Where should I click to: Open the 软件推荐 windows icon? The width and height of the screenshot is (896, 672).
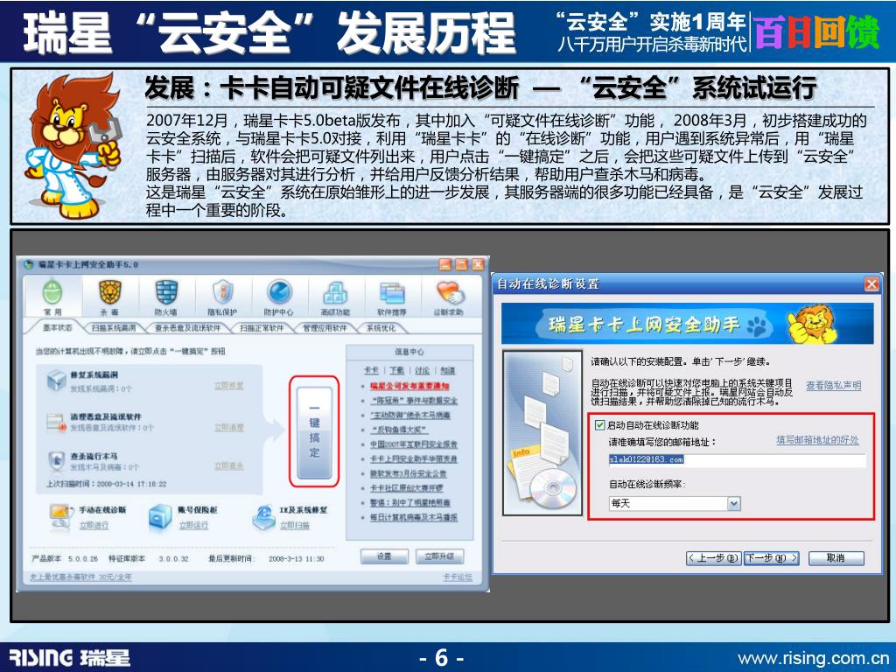(392, 293)
